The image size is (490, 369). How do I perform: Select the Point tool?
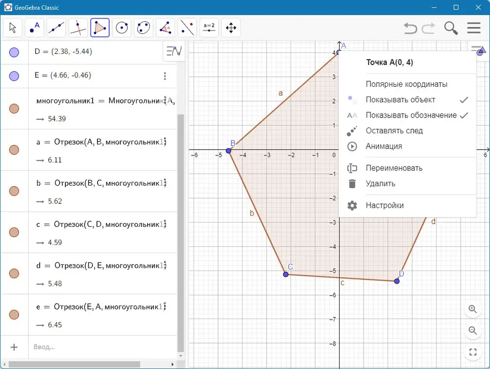pyautogui.click(x=34, y=27)
